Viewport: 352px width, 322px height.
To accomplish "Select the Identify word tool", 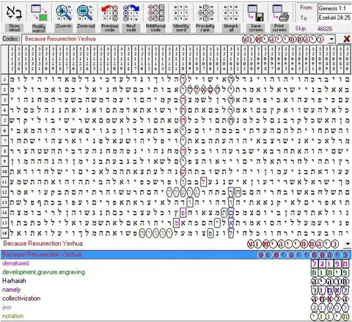I will point(181,12).
